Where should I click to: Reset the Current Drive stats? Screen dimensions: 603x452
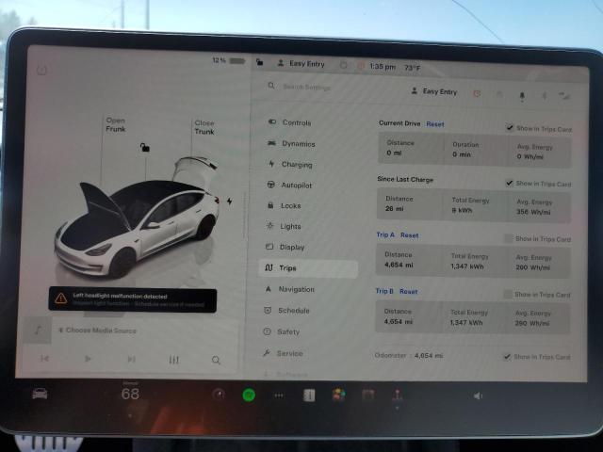(435, 124)
